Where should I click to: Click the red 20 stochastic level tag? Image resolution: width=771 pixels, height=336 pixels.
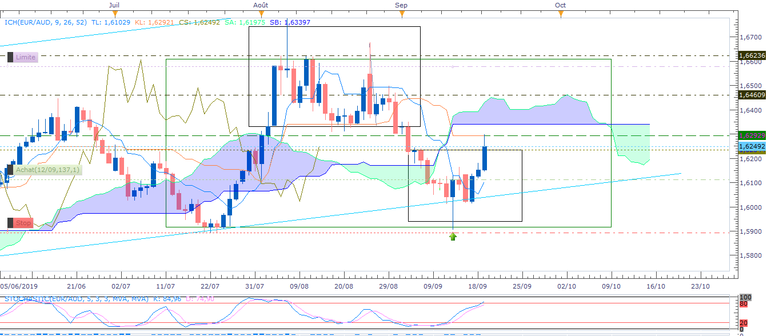point(744,323)
